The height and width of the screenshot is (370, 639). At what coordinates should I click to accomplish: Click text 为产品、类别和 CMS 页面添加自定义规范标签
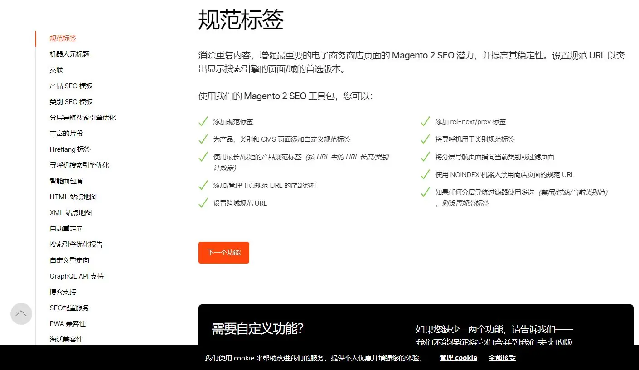pos(281,139)
